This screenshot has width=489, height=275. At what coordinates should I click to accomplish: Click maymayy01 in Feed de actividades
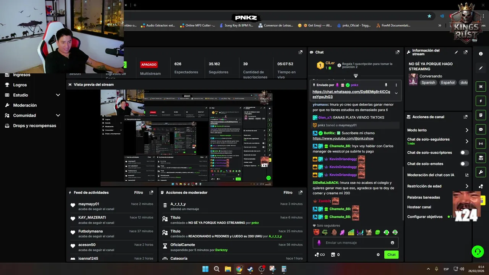[89, 204]
